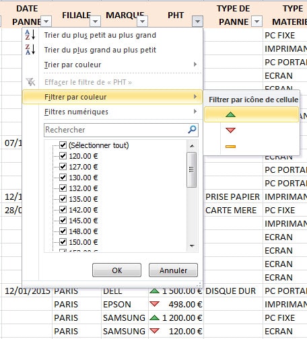Open the TYPE DE PANNE filter dropdown
Image resolution: width=307 pixels, height=339 pixels.
(257, 22)
